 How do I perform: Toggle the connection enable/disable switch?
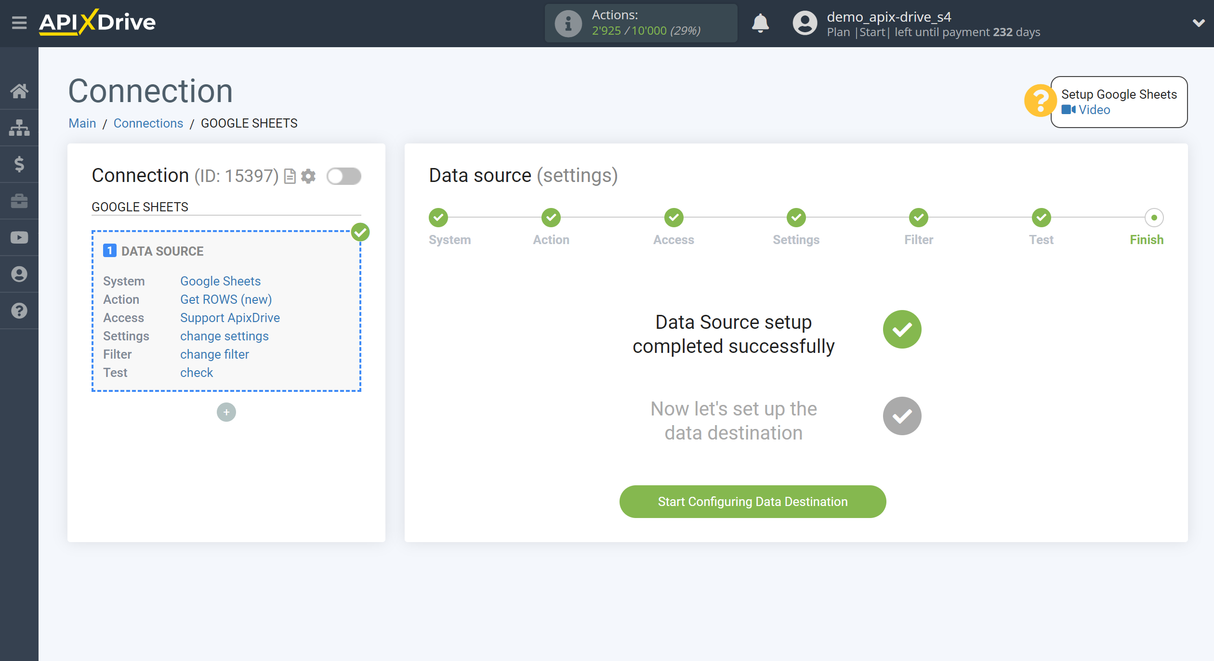click(343, 177)
